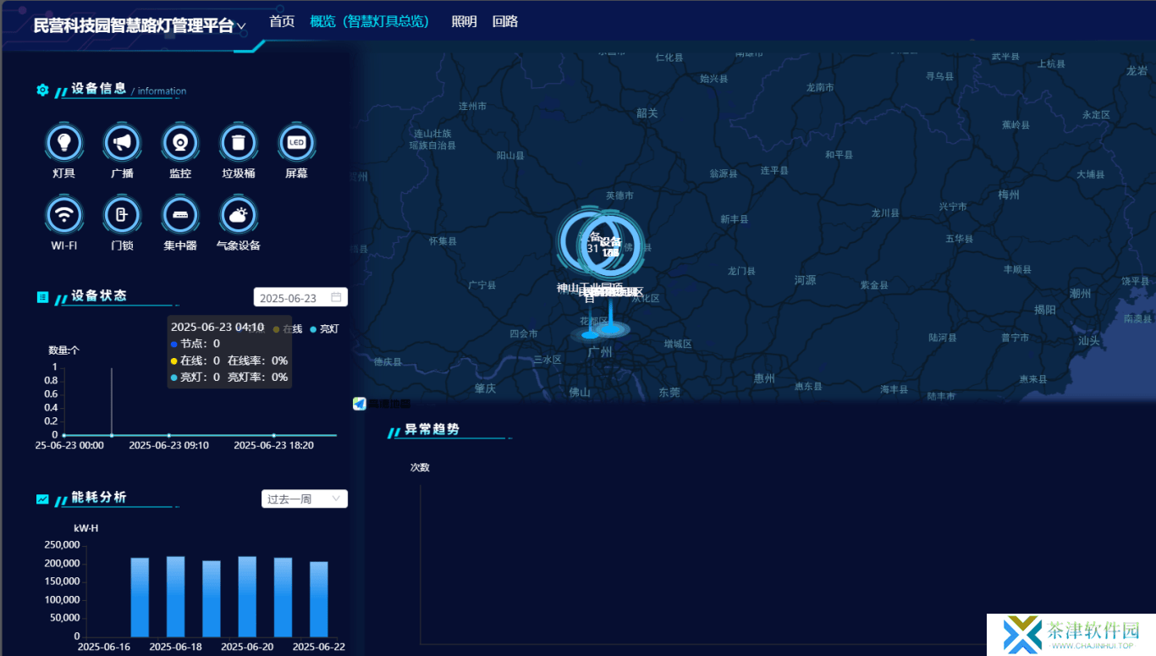Click the 梅州 city label on map
Viewport: 1156px width, 656px height.
click(x=1009, y=195)
